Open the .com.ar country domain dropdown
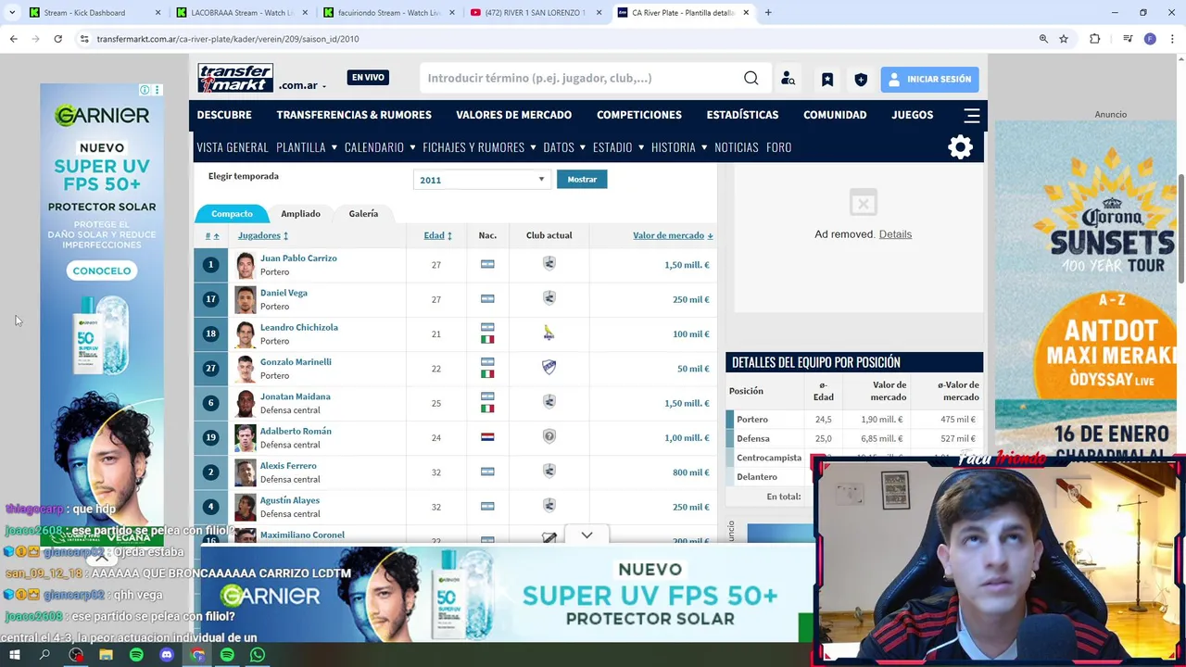 click(302, 85)
